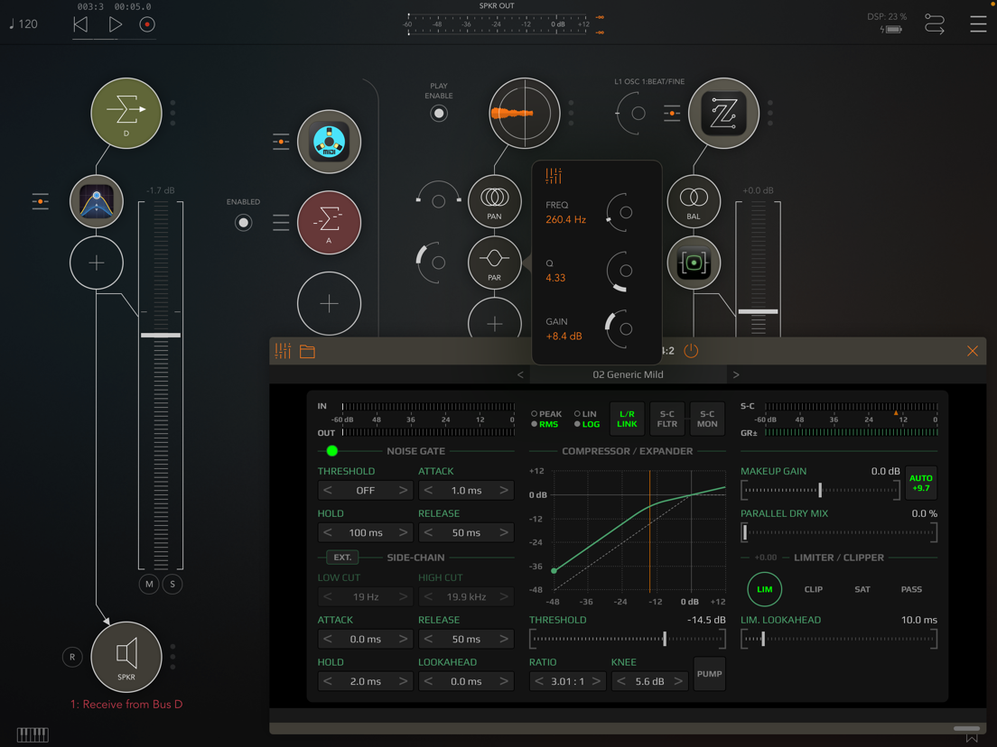
Task: Decrease the KNEE value
Action: pyautogui.click(x=621, y=681)
